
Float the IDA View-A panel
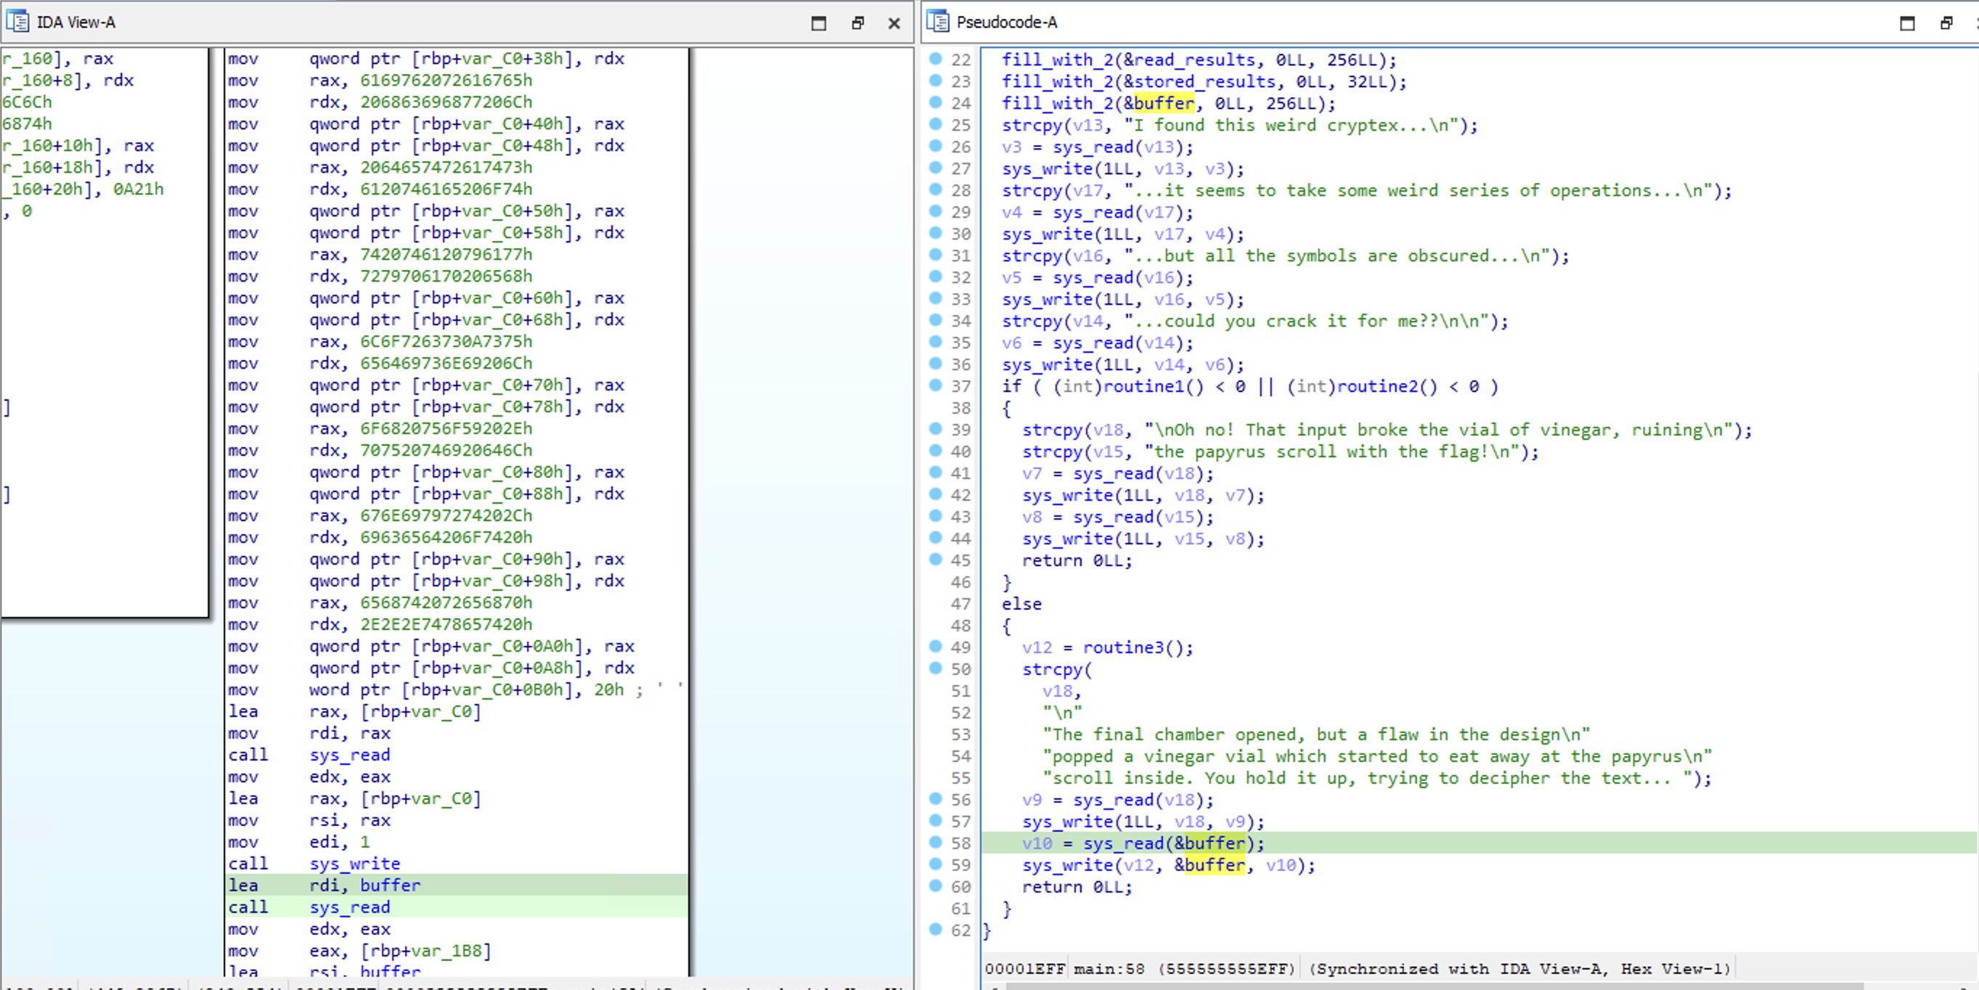point(858,23)
